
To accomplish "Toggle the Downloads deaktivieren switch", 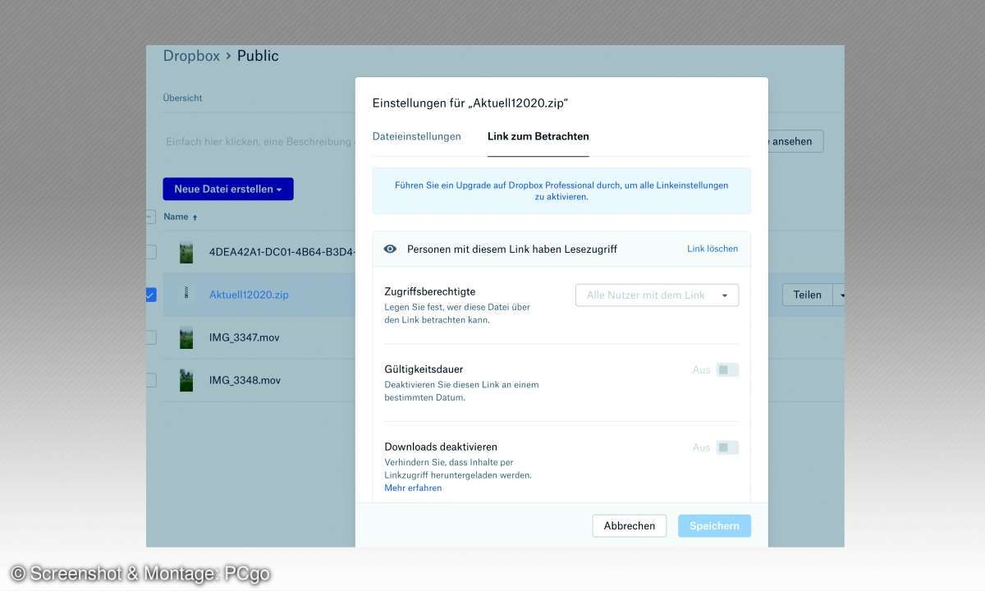I will coord(727,447).
